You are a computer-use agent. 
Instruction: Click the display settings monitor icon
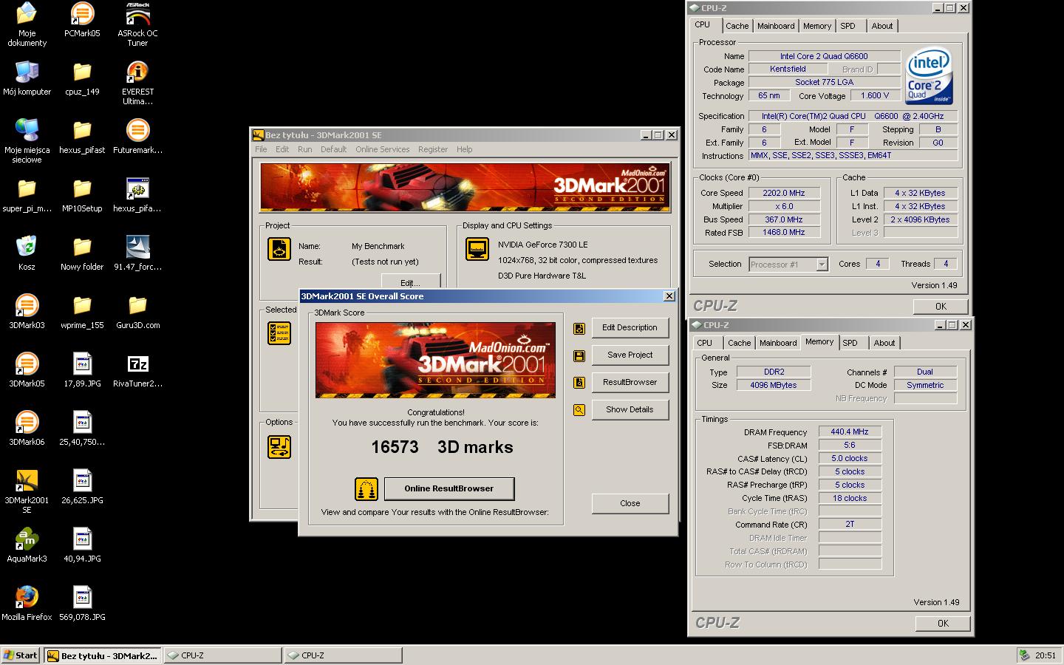pos(477,249)
